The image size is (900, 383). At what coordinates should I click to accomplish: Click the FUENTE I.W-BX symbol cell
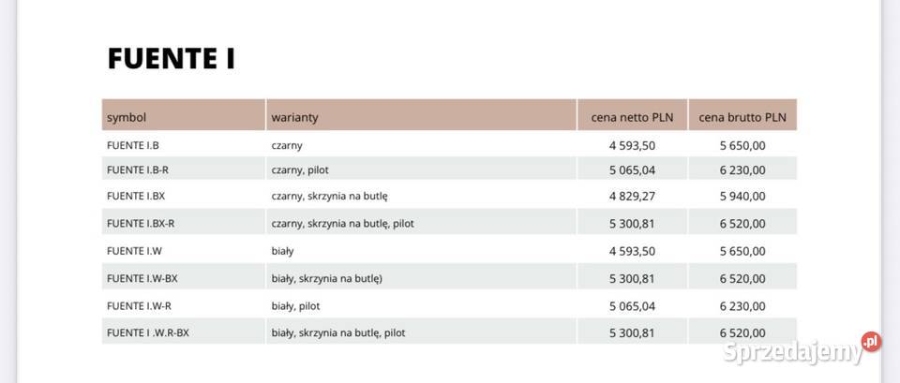tap(142, 278)
